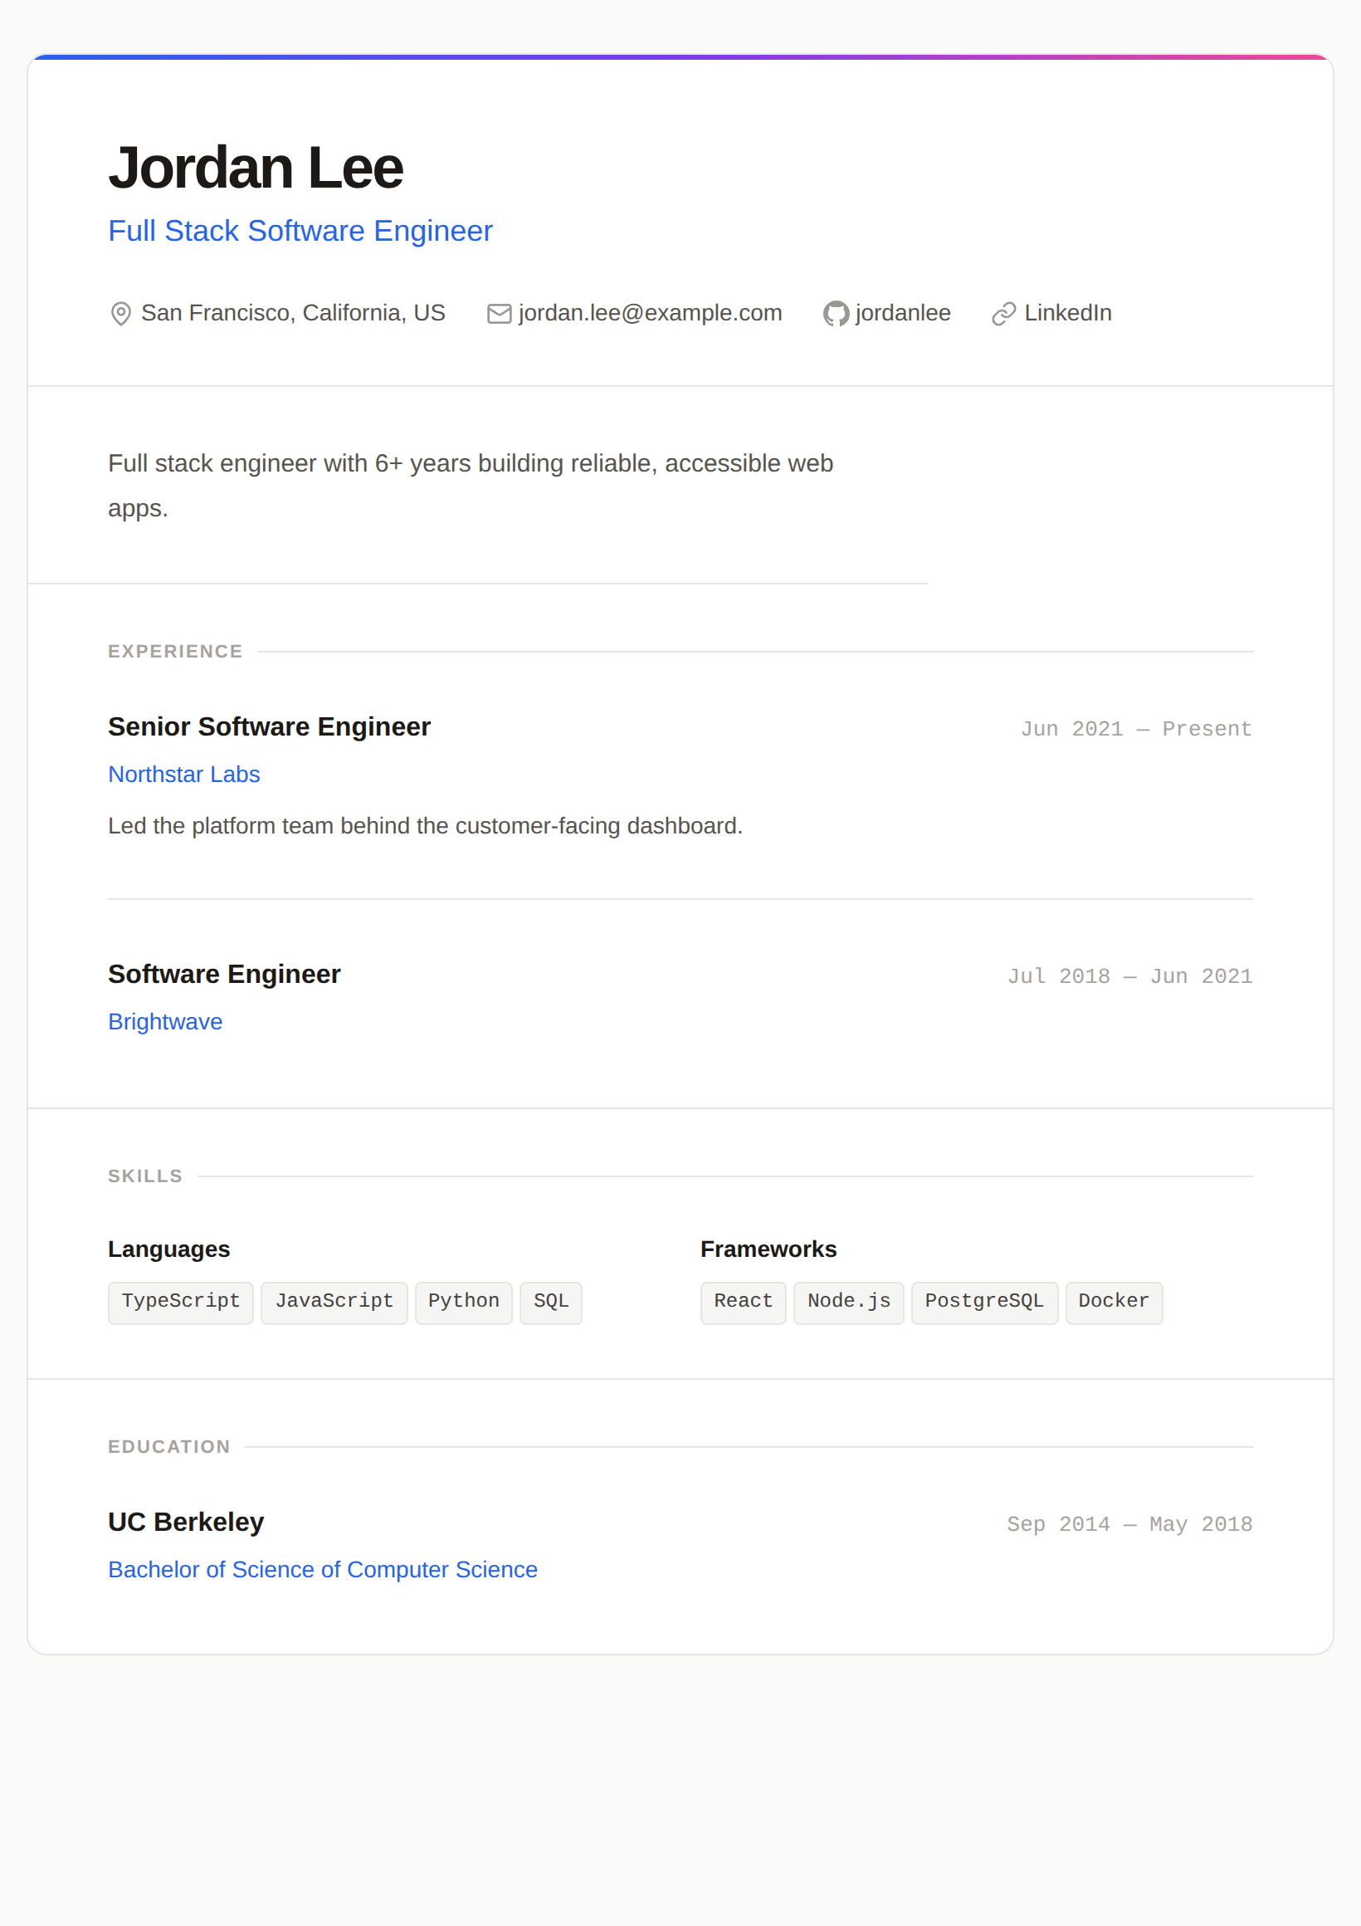Open the LinkedIn profile link
This screenshot has height=1926, width=1361.
coord(1067,313)
